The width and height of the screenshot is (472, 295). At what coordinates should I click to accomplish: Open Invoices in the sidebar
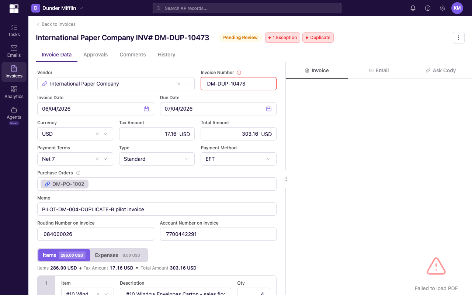pyautogui.click(x=14, y=72)
